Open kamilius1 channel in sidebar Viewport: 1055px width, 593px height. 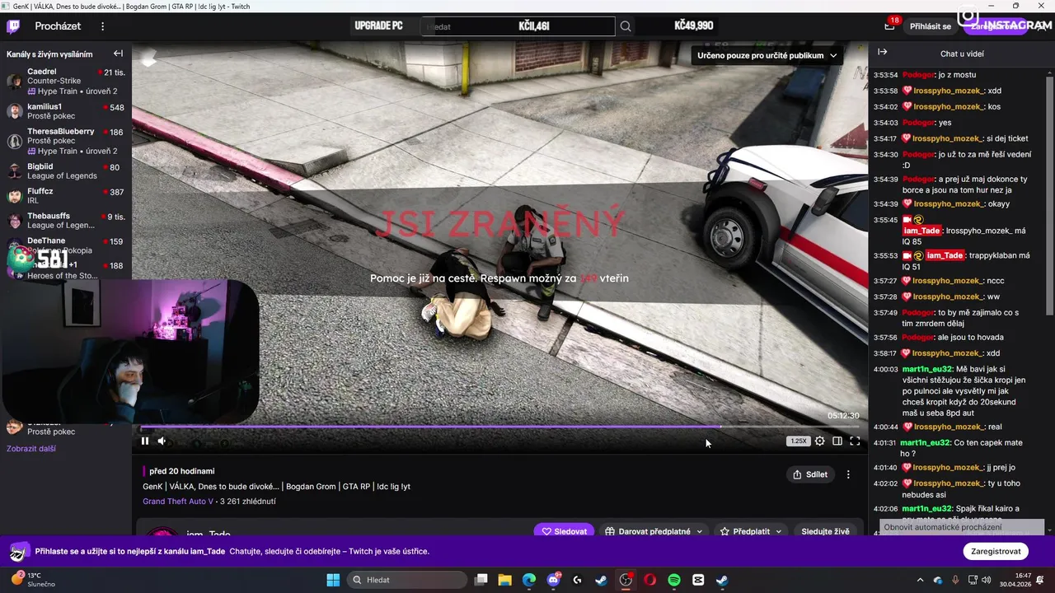point(66,111)
